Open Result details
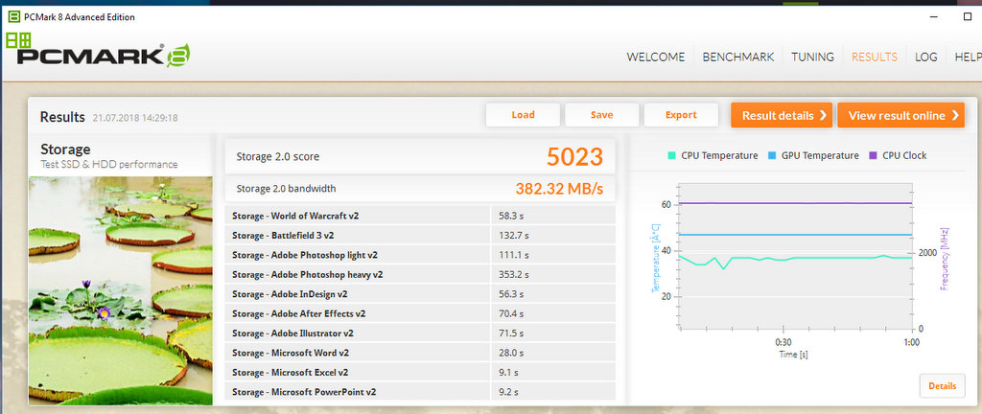 tap(782, 115)
